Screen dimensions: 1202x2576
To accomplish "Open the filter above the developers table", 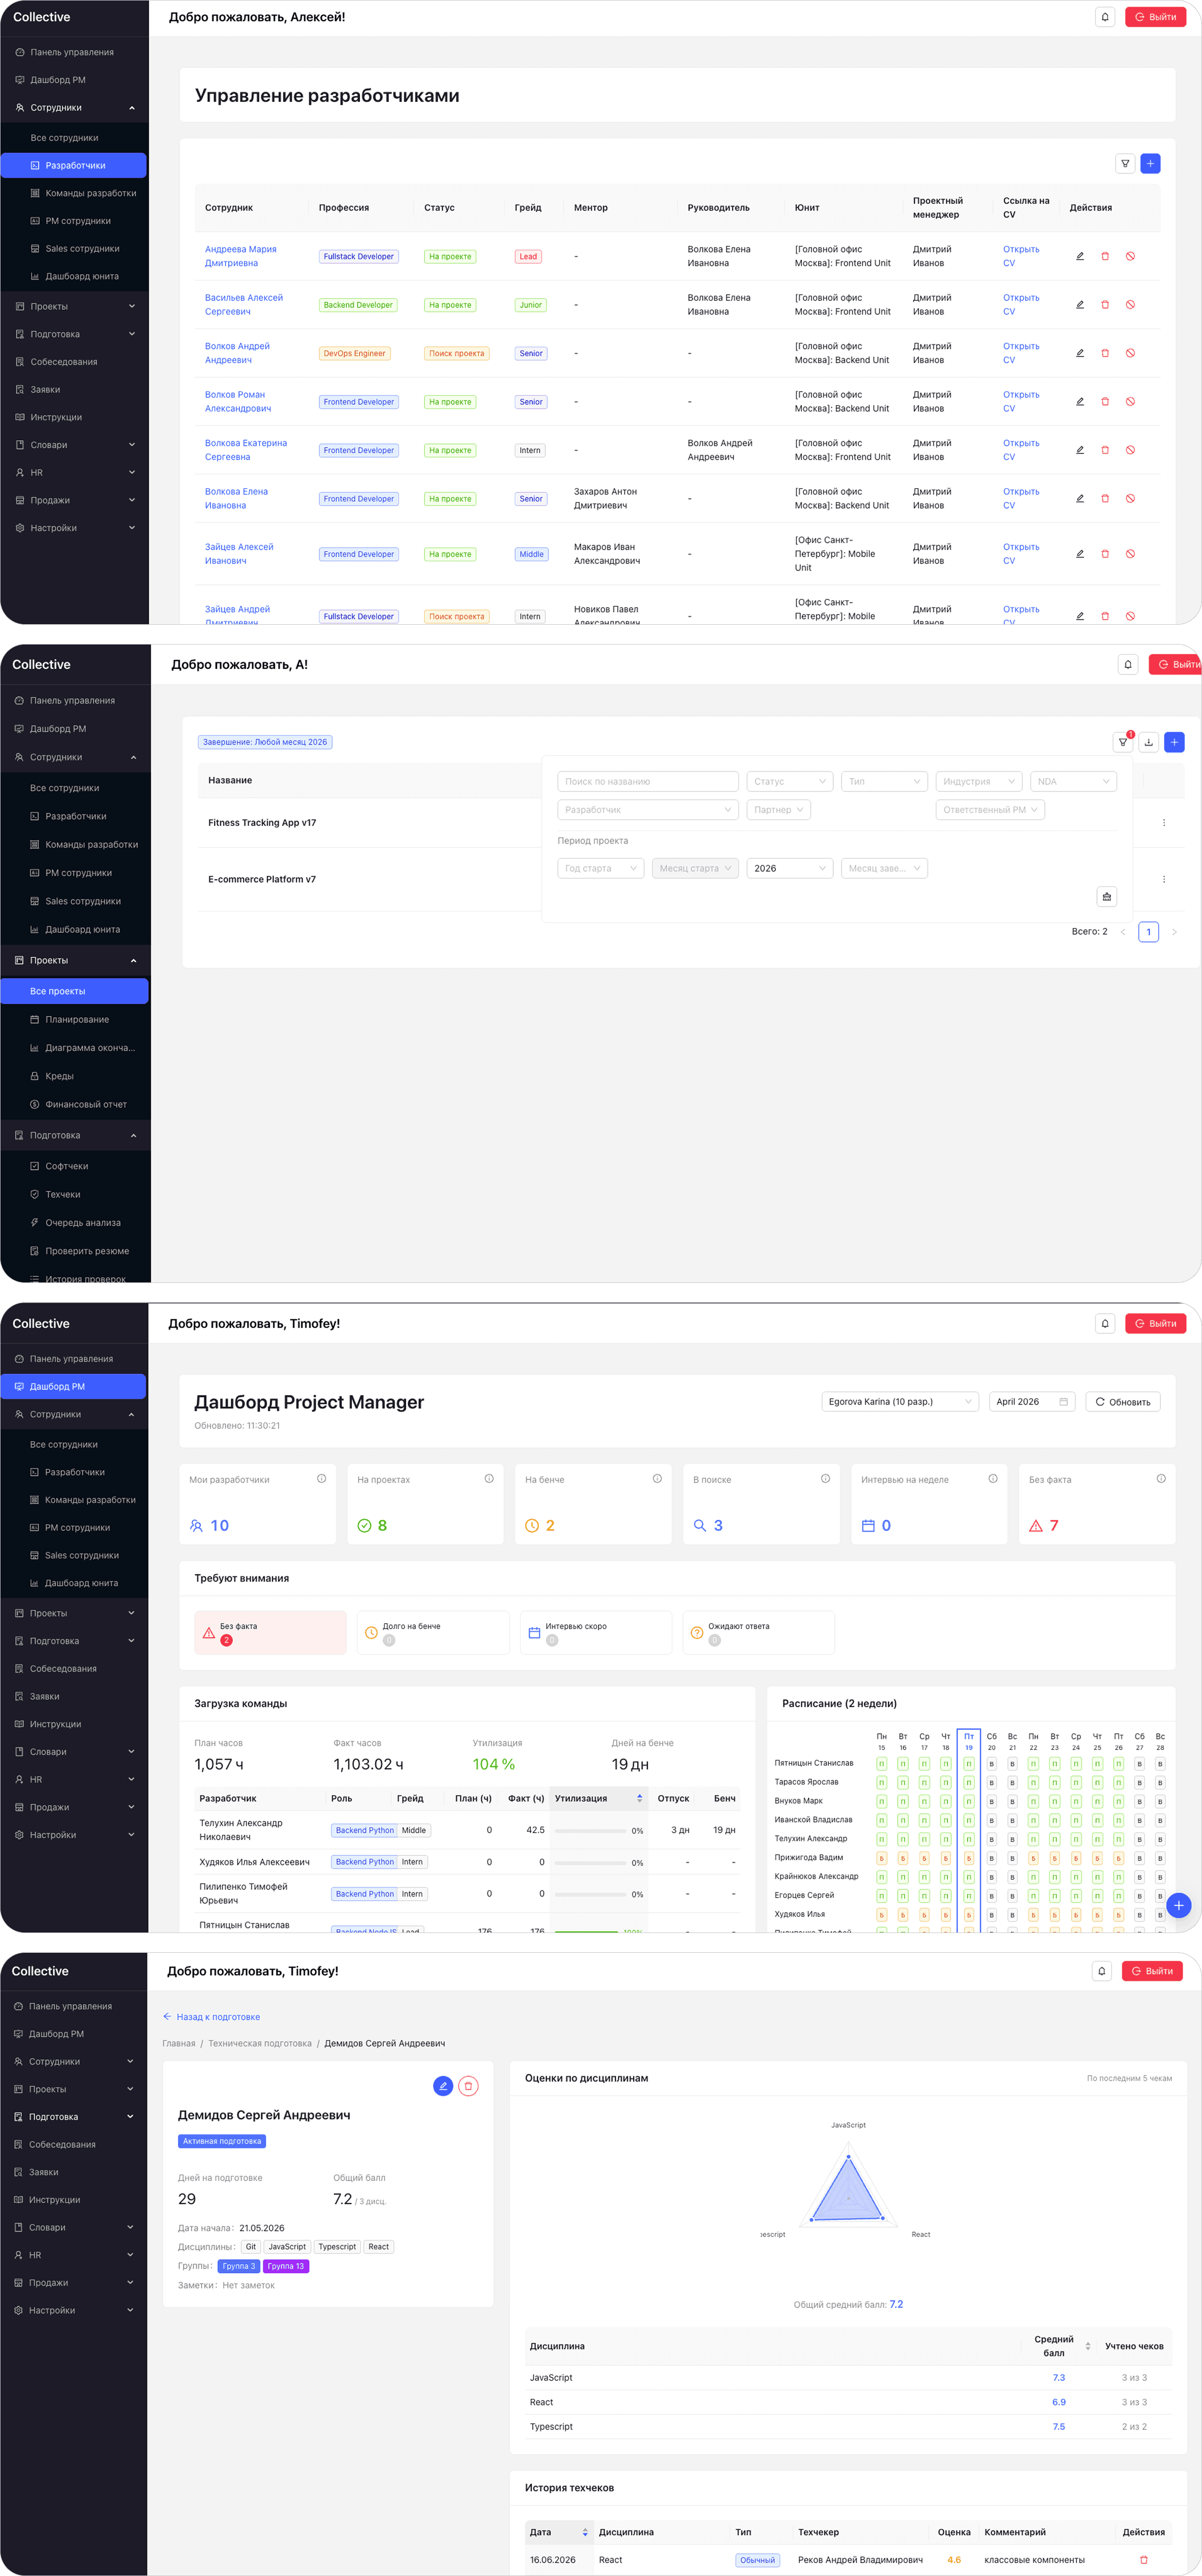I will point(1125,163).
